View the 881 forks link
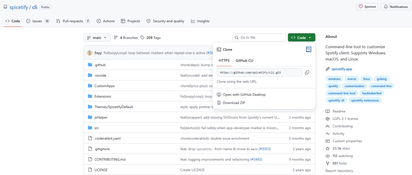The width and height of the screenshot is (412, 175). (x=336, y=163)
